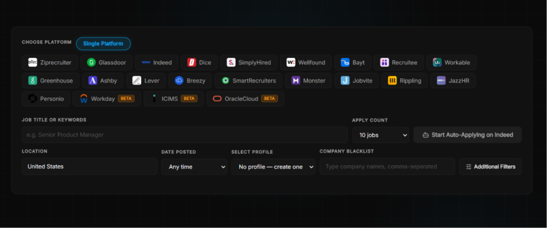Select the Recruitee logo icon
This screenshot has width=547, height=228.
[385, 63]
